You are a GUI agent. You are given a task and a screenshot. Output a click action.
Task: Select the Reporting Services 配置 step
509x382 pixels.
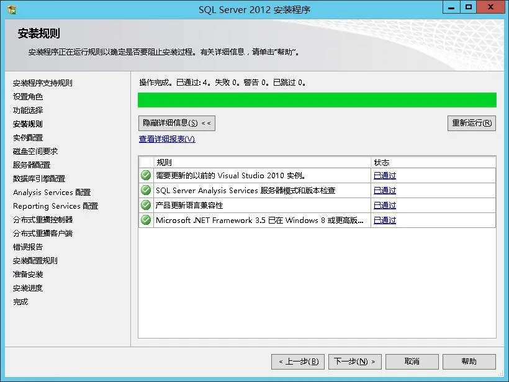coord(55,206)
